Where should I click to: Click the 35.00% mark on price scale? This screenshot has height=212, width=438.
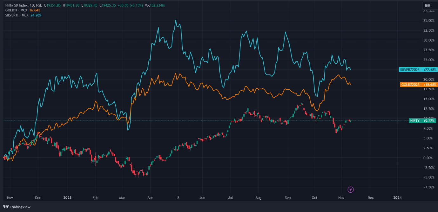428,21
